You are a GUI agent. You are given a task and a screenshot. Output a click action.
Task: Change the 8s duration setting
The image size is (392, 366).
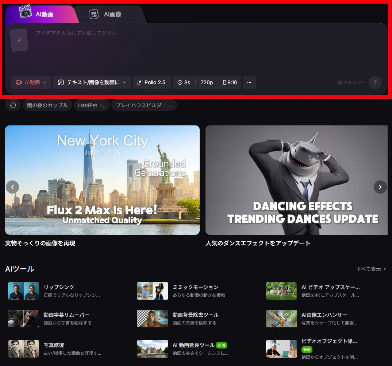tap(184, 82)
